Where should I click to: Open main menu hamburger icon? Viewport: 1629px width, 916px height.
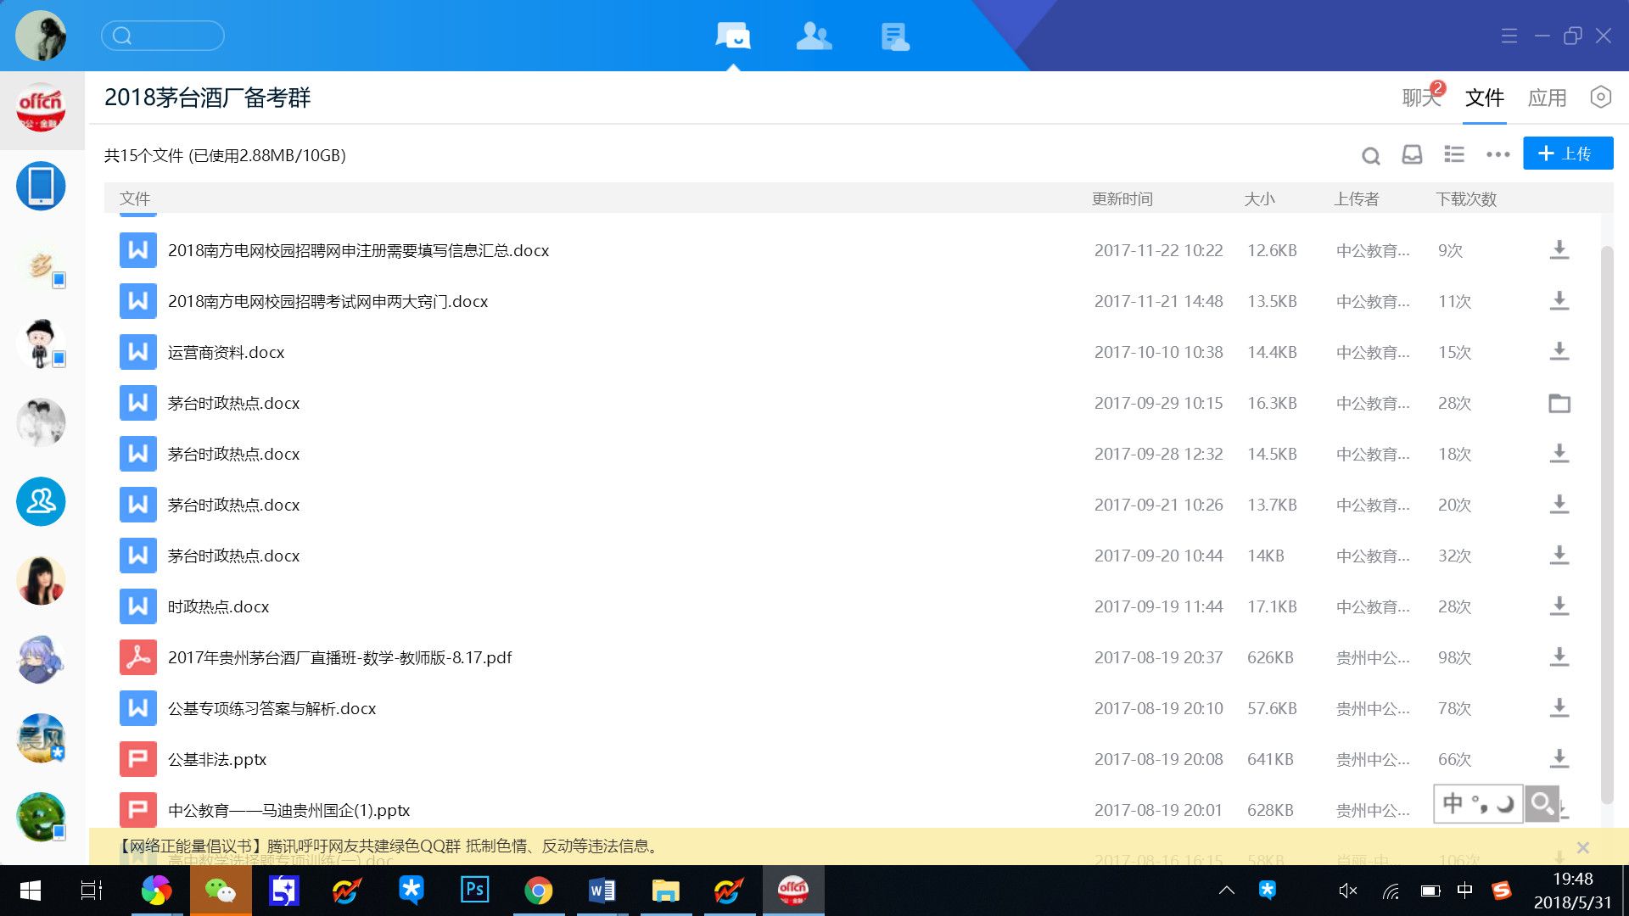[x=1509, y=36]
